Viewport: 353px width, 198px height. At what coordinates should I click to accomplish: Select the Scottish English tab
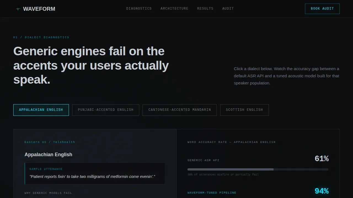tap(244, 110)
